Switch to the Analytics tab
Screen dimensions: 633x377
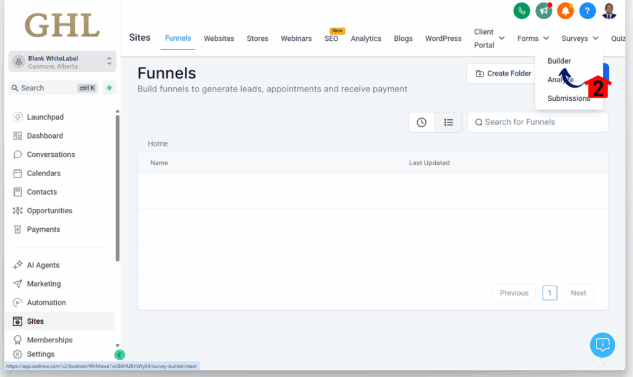(x=366, y=38)
